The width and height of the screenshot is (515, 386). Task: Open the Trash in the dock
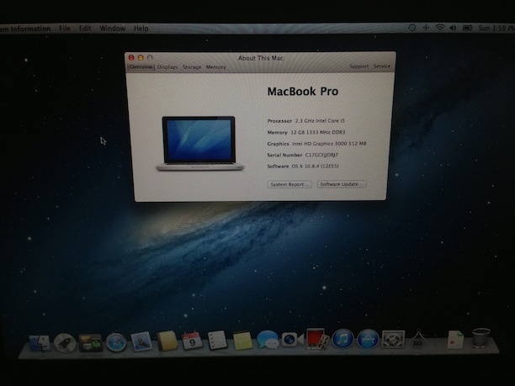(x=481, y=338)
